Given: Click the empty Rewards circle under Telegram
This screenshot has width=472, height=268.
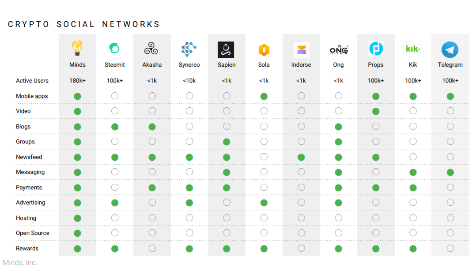Looking at the screenshot, I should tap(450, 248).
